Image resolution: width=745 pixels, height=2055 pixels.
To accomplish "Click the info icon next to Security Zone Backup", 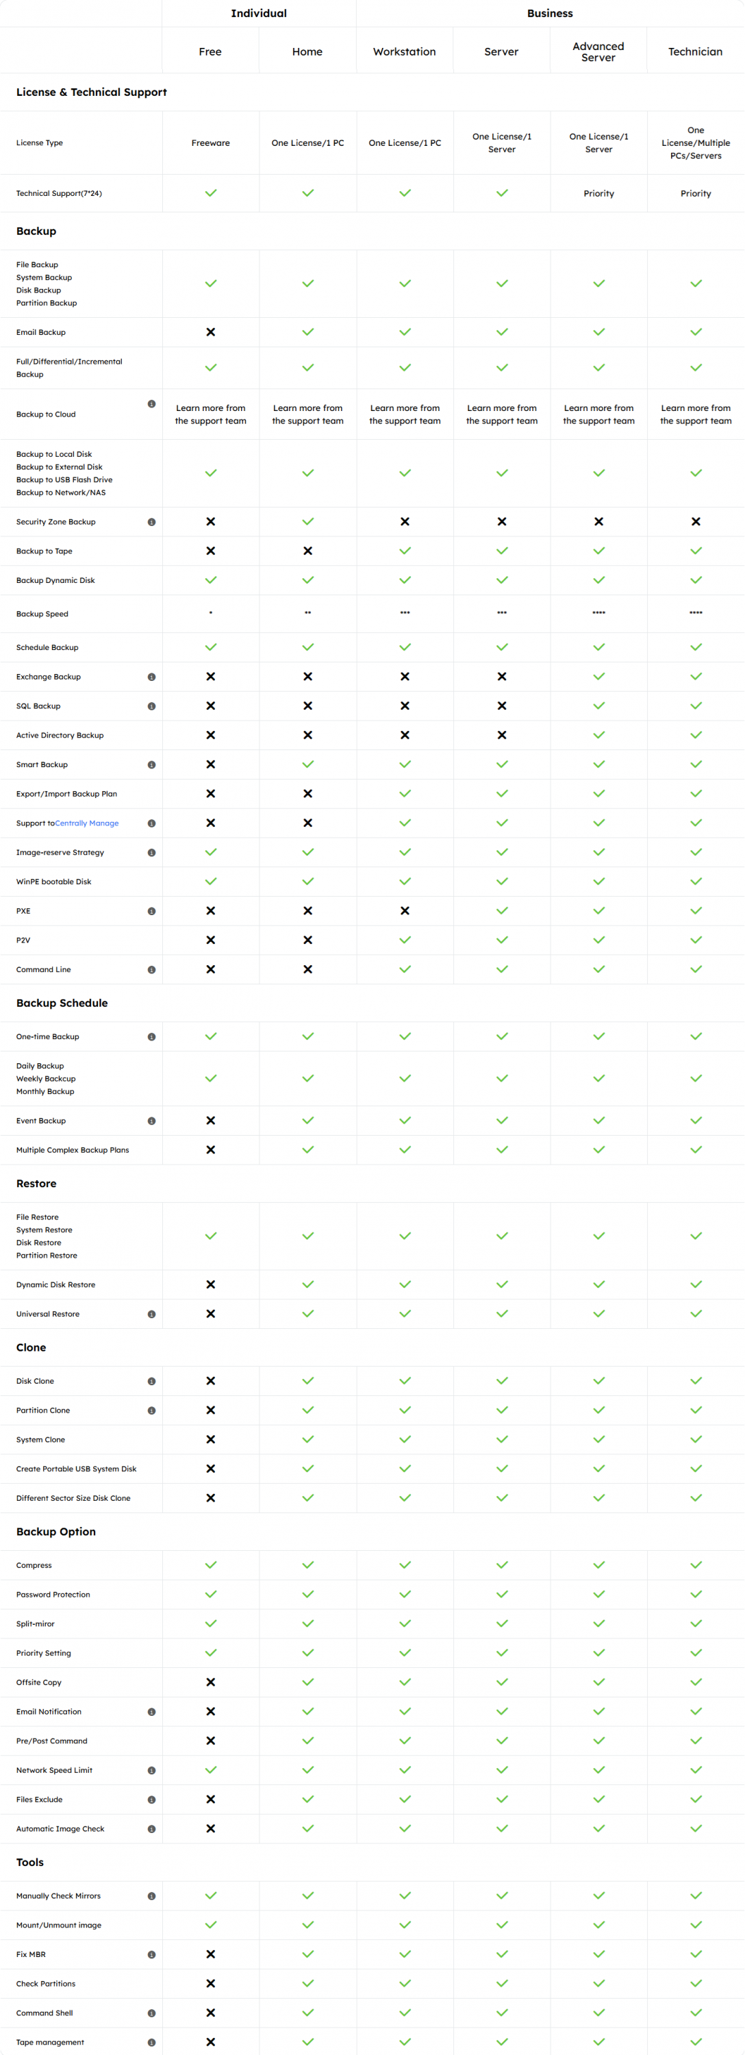I will point(151,522).
